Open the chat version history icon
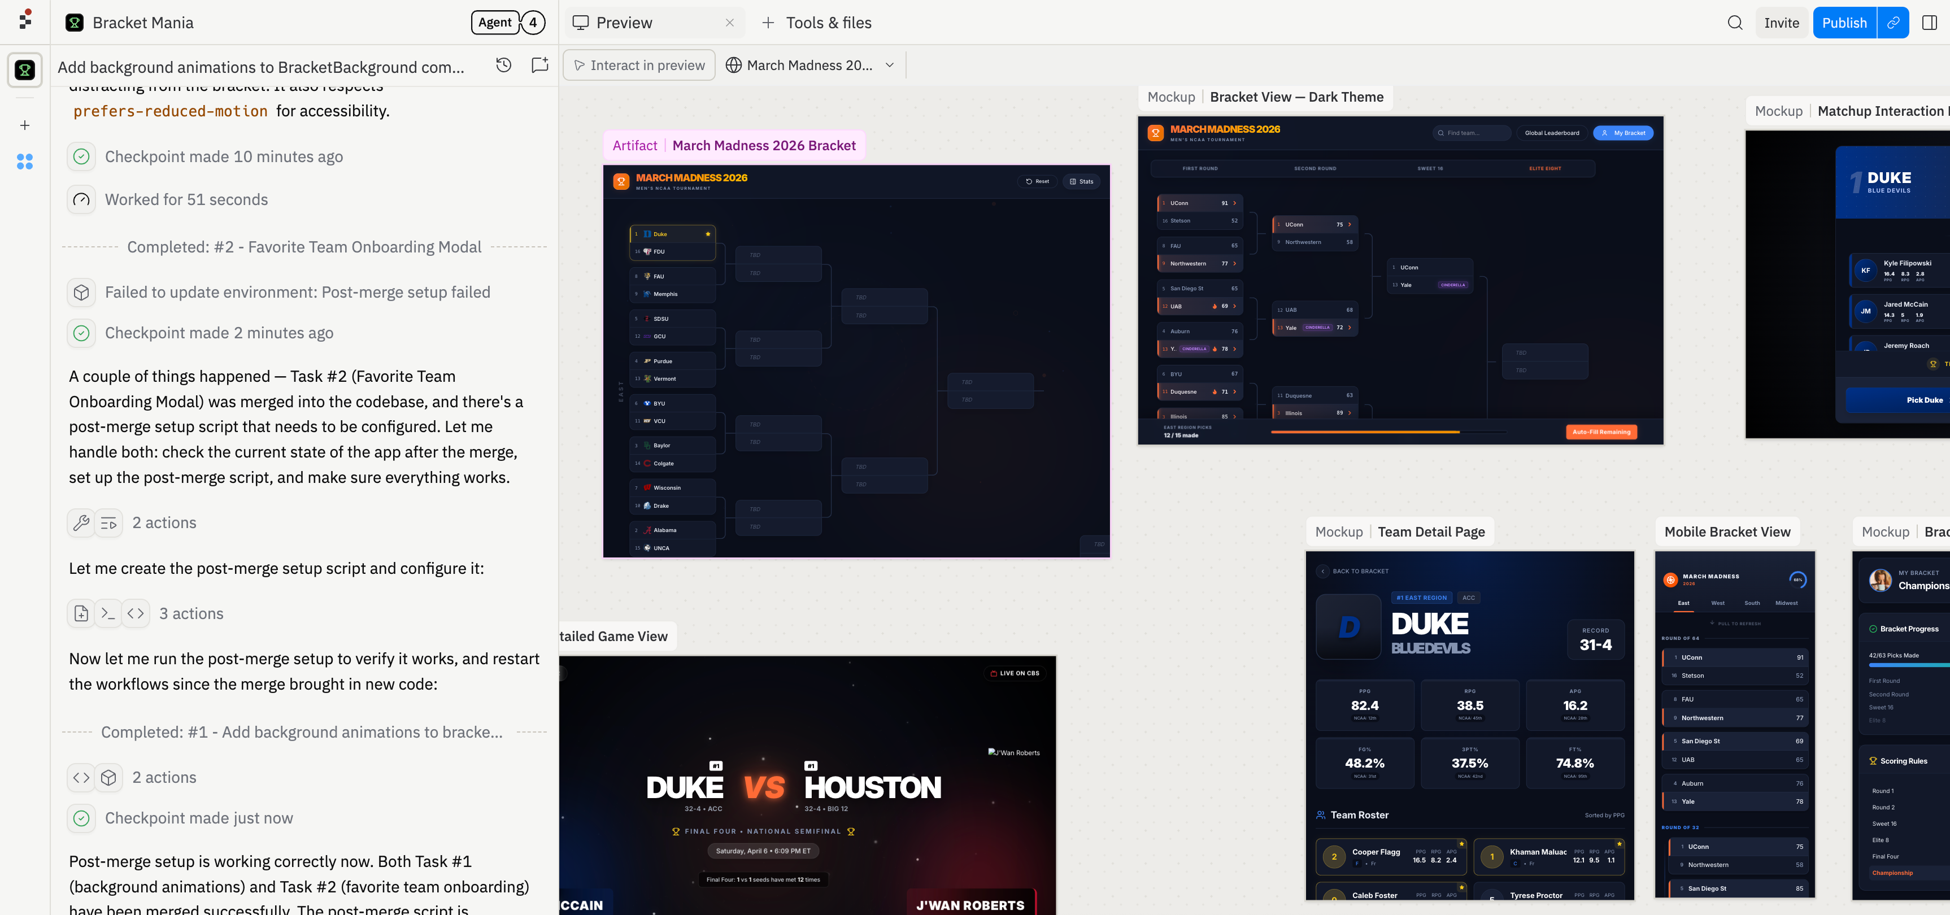 (503, 66)
